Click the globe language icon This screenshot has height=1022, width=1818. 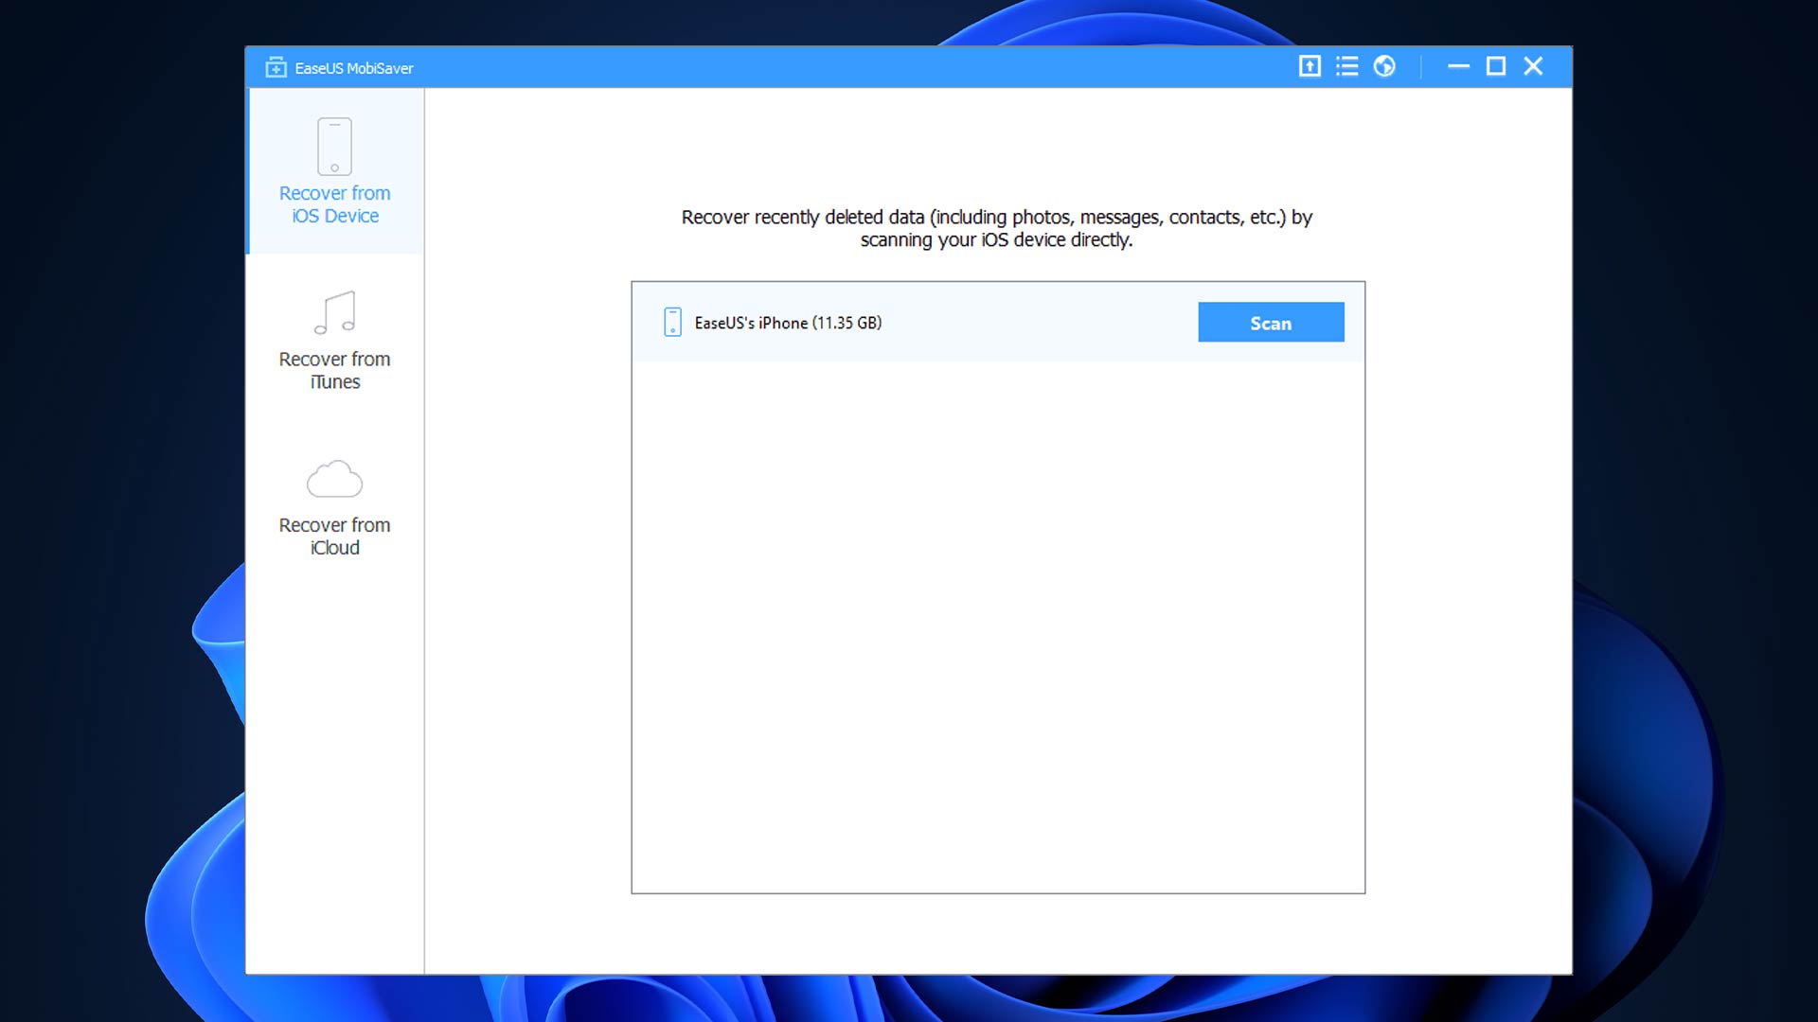click(x=1384, y=66)
